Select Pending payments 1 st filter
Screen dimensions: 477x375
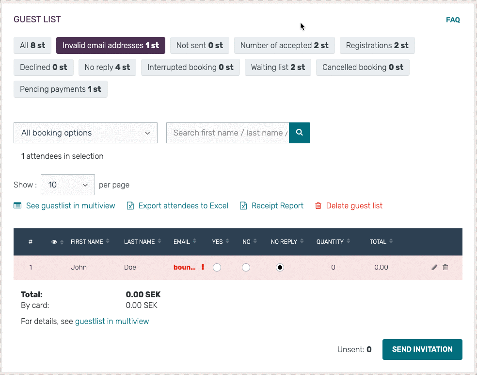coord(61,89)
